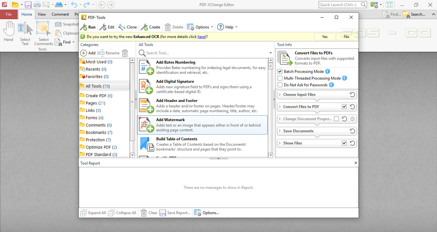Click the Create tool icon
This screenshot has height=232, width=437.
pos(144,27)
